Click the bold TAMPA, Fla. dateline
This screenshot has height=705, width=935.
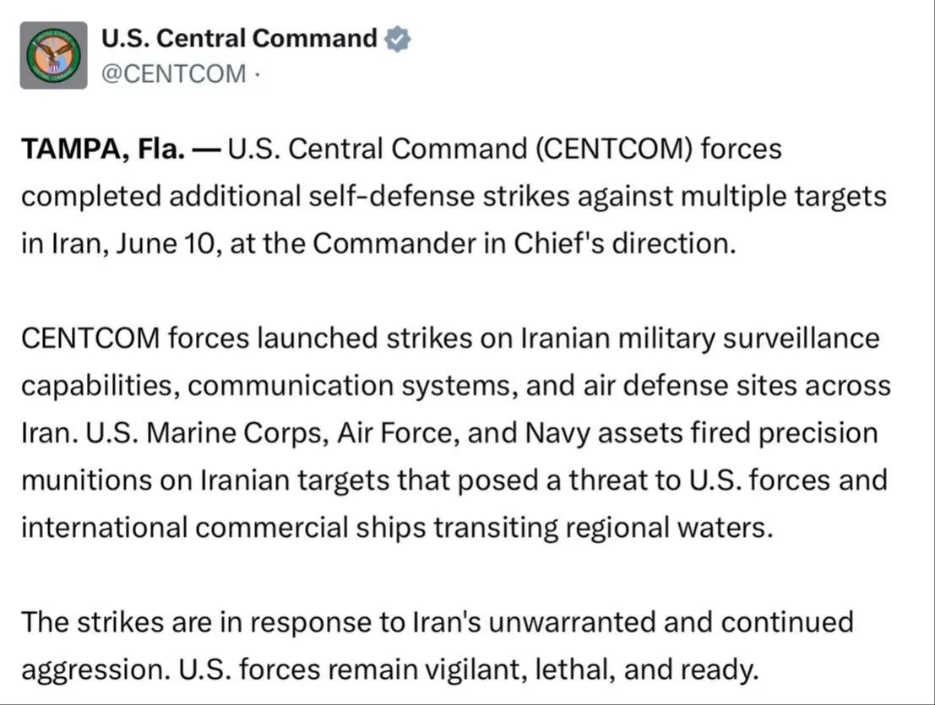tap(103, 149)
